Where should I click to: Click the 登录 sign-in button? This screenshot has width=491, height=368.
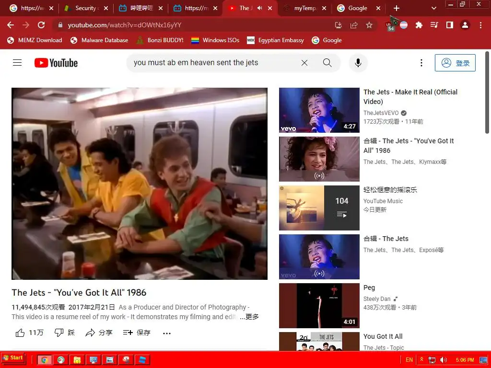click(455, 63)
